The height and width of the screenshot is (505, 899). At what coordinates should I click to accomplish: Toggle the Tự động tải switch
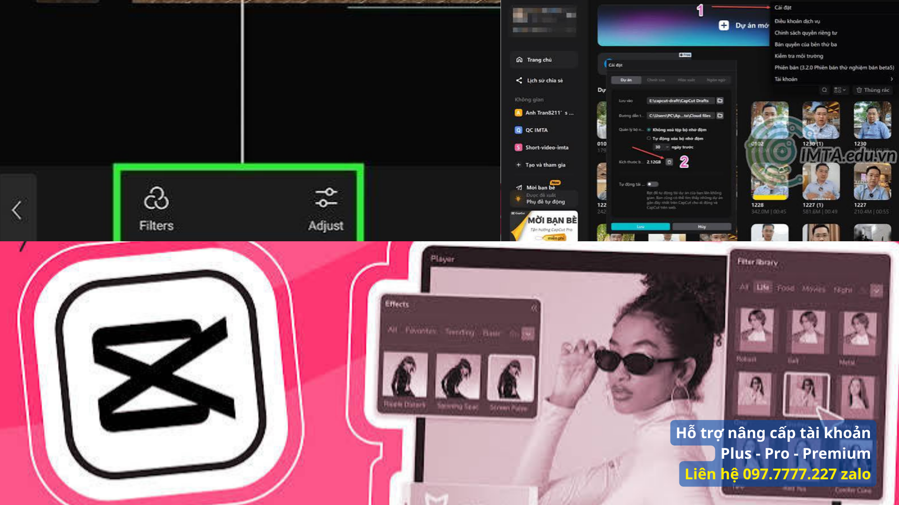[652, 184]
